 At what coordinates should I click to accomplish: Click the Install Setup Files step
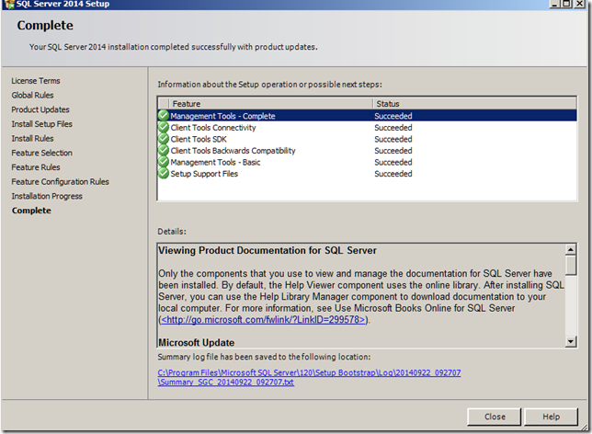click(x=42, y=124)
